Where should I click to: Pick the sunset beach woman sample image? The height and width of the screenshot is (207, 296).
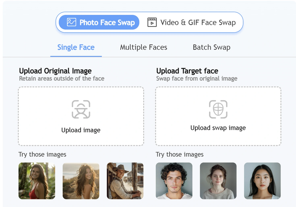coord(81,181)
